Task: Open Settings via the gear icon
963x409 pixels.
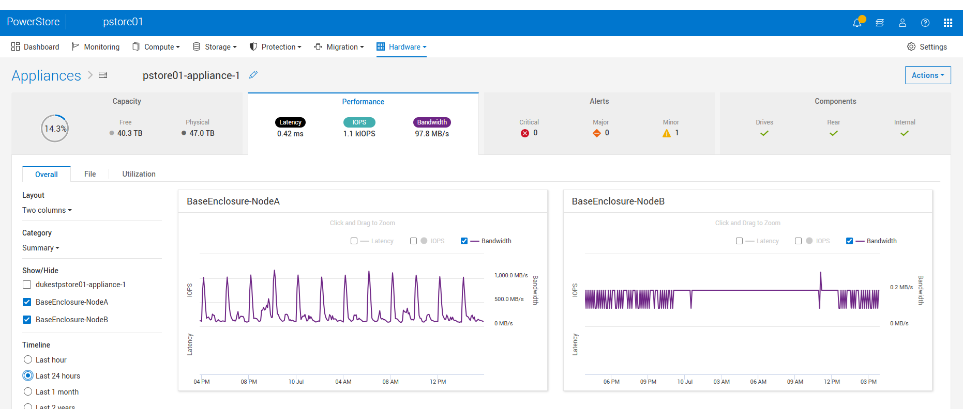Action: click(x=911, y=47)
